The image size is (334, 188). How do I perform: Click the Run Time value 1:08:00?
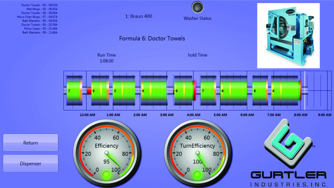pos(106,61)
